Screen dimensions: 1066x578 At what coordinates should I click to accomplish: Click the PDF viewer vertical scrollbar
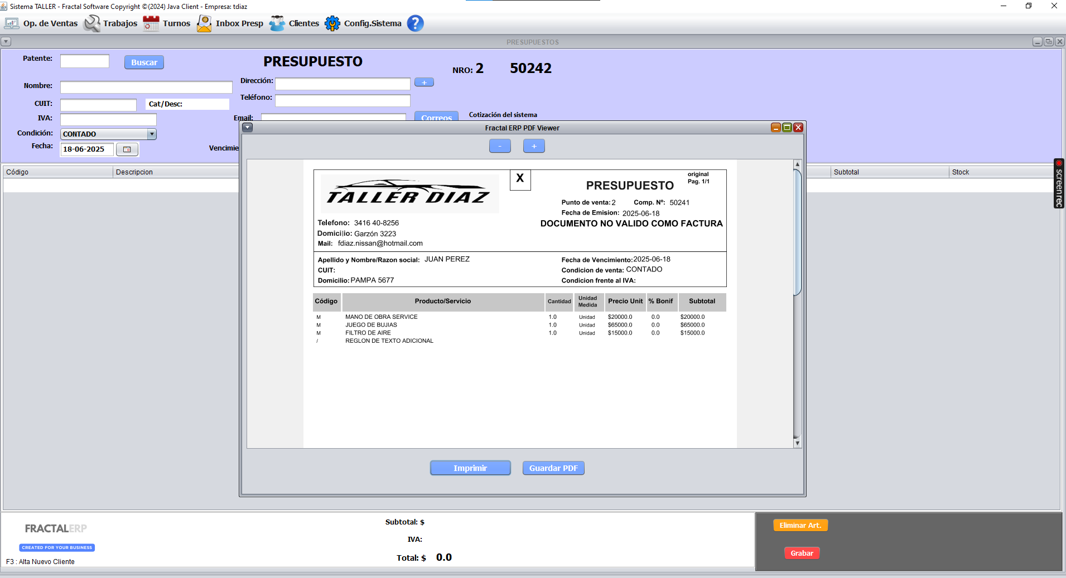click(797, 304)
